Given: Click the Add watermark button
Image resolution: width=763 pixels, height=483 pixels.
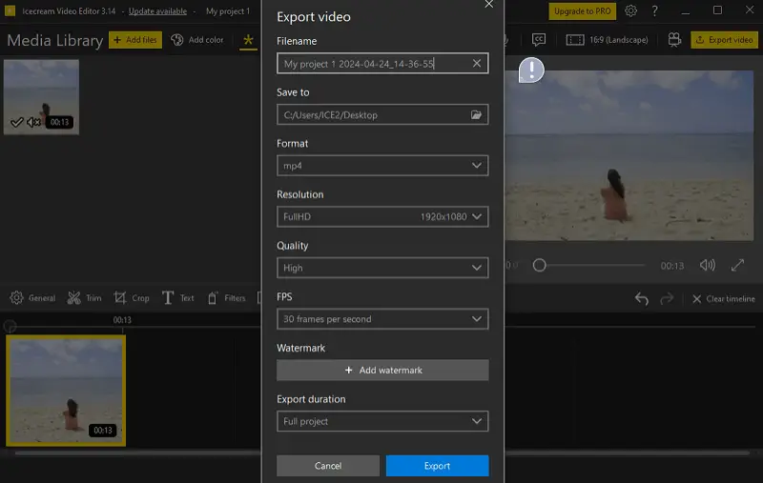Looking at the screenshot, I should point(382,371).
